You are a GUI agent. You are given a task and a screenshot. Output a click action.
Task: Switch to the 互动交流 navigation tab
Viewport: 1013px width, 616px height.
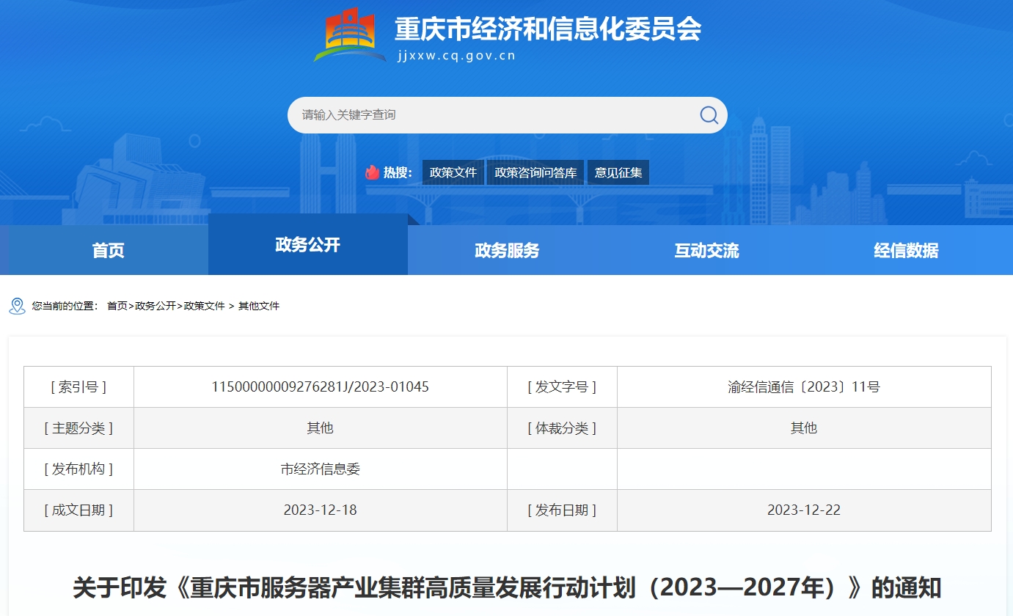(706, 251)
